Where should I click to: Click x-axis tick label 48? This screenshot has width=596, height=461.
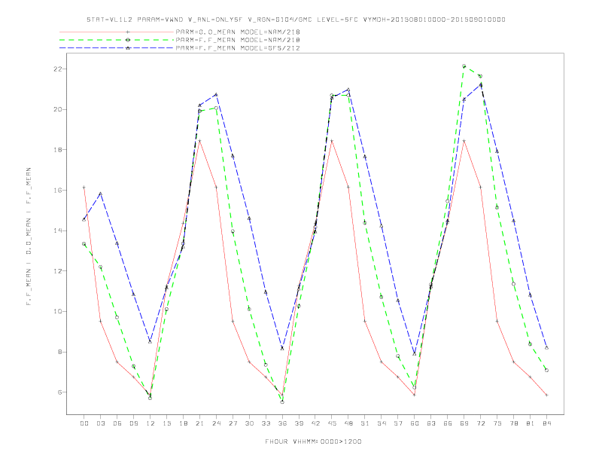[348, 423]
